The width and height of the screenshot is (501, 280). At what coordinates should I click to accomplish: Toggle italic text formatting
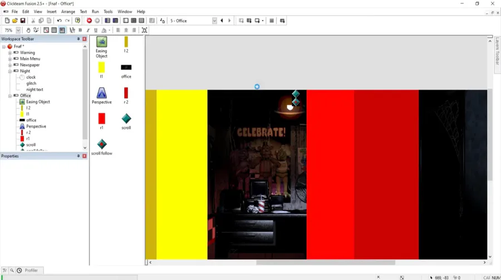(x=88, y=31)
